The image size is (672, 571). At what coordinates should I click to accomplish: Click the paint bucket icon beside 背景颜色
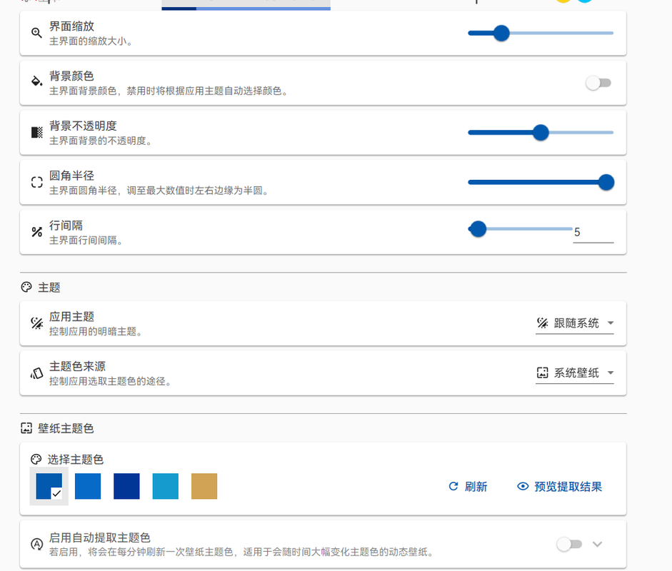[x=37, y=81]
